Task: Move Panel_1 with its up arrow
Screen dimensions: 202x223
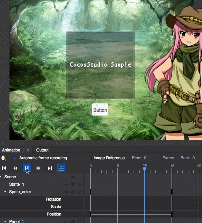Action: (x=66, y=221)
